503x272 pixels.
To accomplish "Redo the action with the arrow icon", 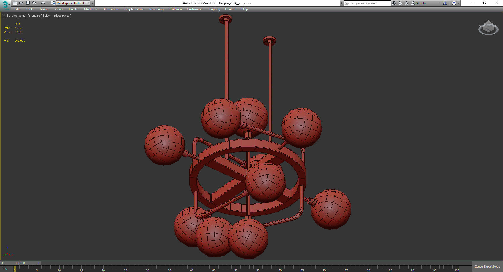I will tap(43, 3).
